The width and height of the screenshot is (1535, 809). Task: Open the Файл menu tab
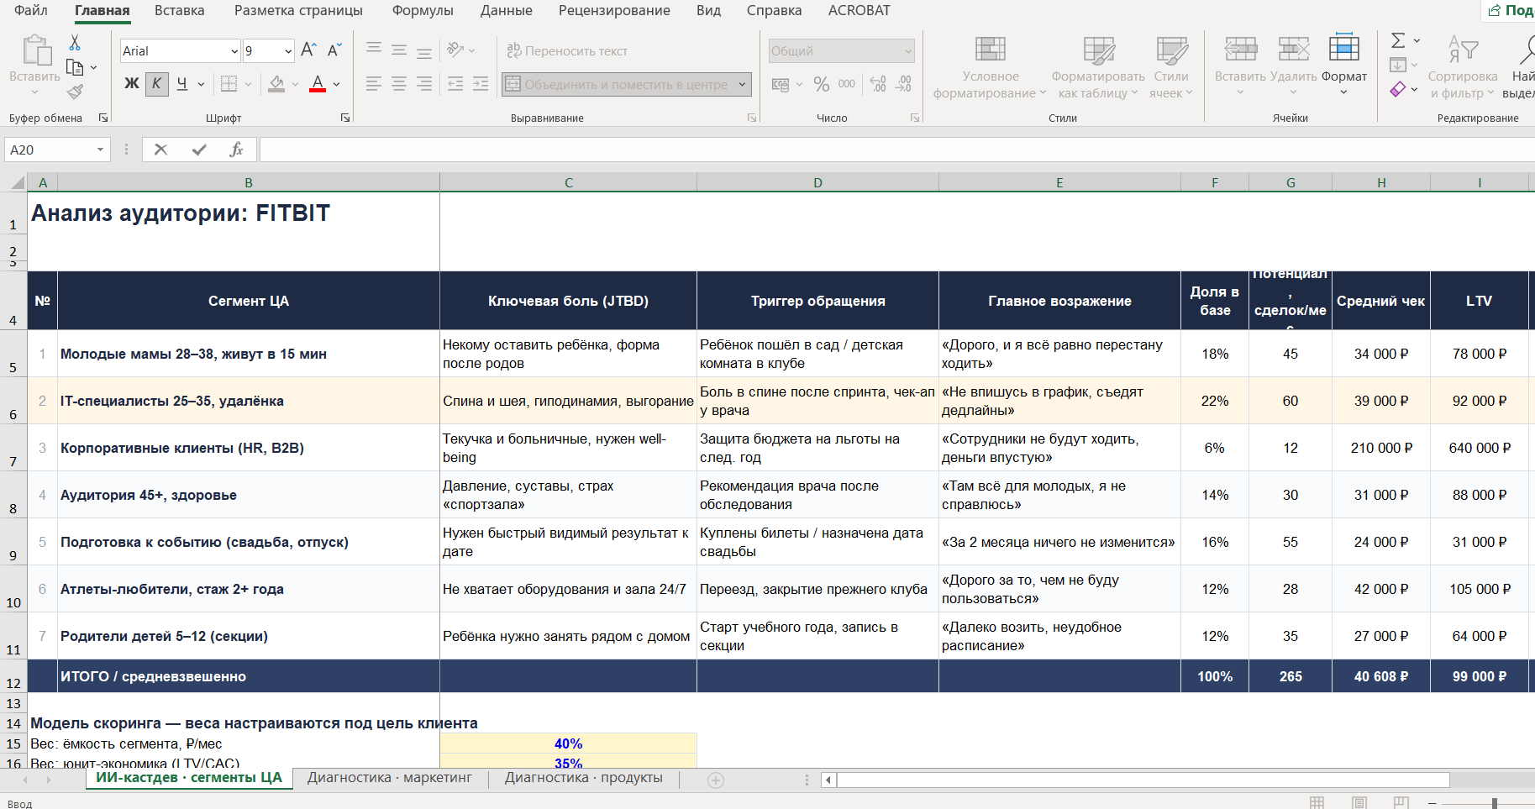coord(31,10)
